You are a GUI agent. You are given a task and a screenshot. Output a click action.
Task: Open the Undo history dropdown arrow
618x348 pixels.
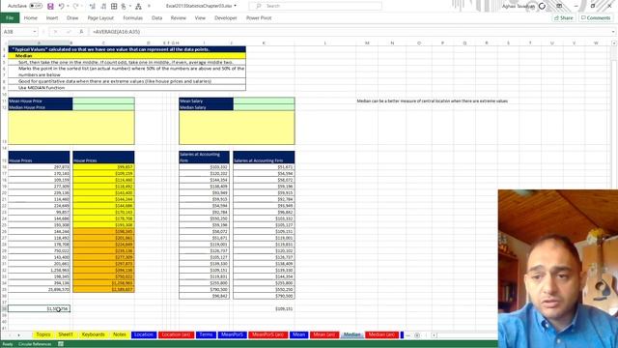(x=68, y=7)
